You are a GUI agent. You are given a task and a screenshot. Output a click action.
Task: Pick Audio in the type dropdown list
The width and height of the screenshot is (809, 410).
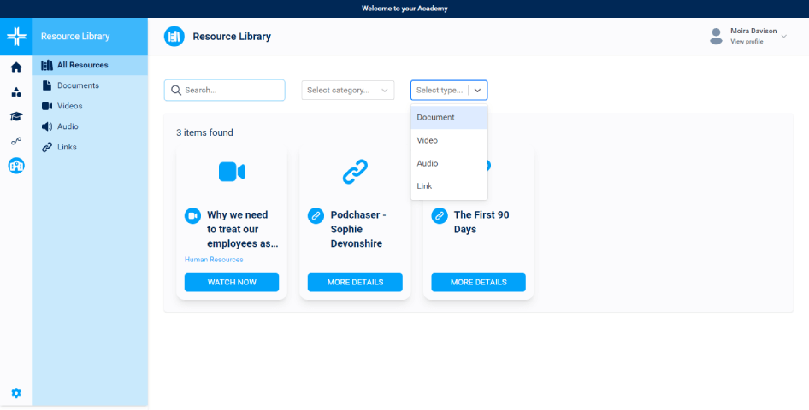point(449,163)
